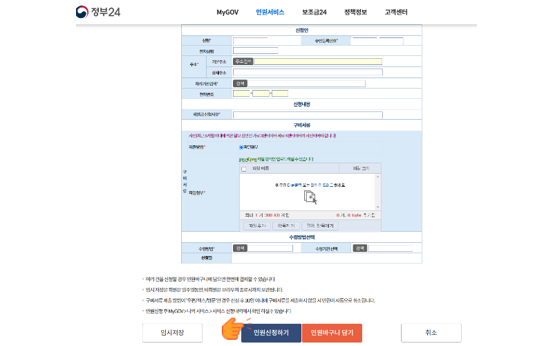Click the 전체 항목제거 button
Screen dimensions: 553x346
(320, 226)
